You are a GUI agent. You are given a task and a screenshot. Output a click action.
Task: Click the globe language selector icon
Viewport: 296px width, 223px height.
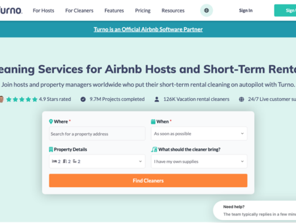pos(206,11)
